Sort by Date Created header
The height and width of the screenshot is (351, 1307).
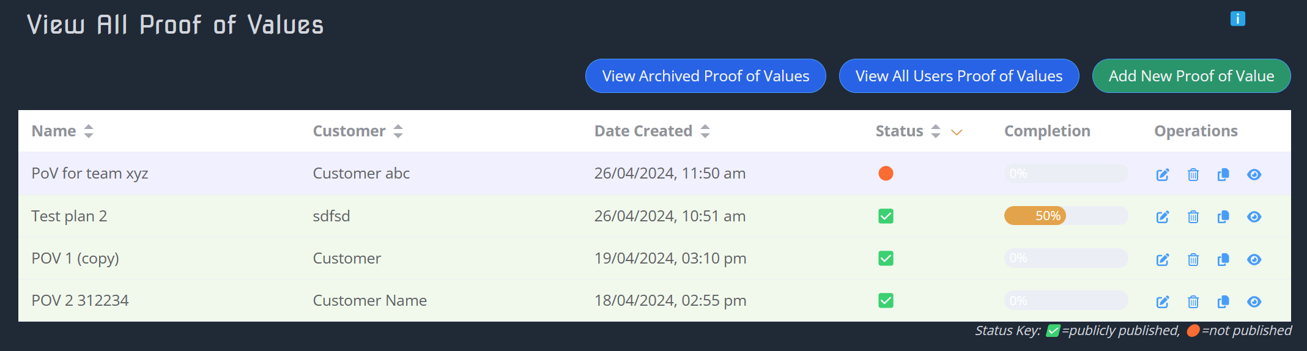coord(705,131)
